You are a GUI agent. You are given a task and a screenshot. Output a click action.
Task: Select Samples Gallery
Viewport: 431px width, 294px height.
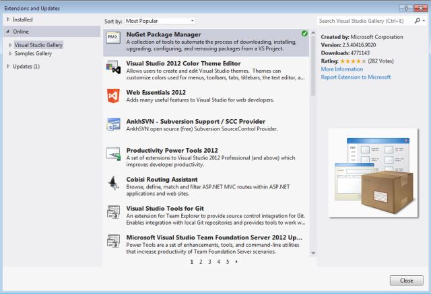tap(33, 53)
